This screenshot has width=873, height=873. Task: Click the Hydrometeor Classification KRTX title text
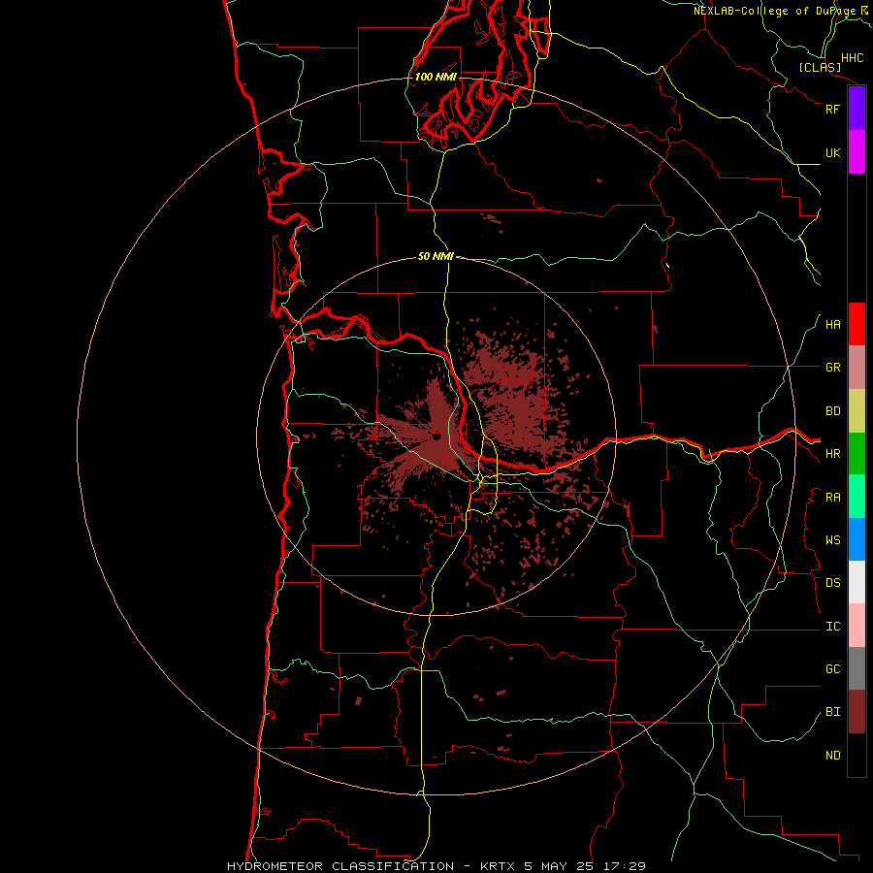pyautogui.click(x=436, y=866)
